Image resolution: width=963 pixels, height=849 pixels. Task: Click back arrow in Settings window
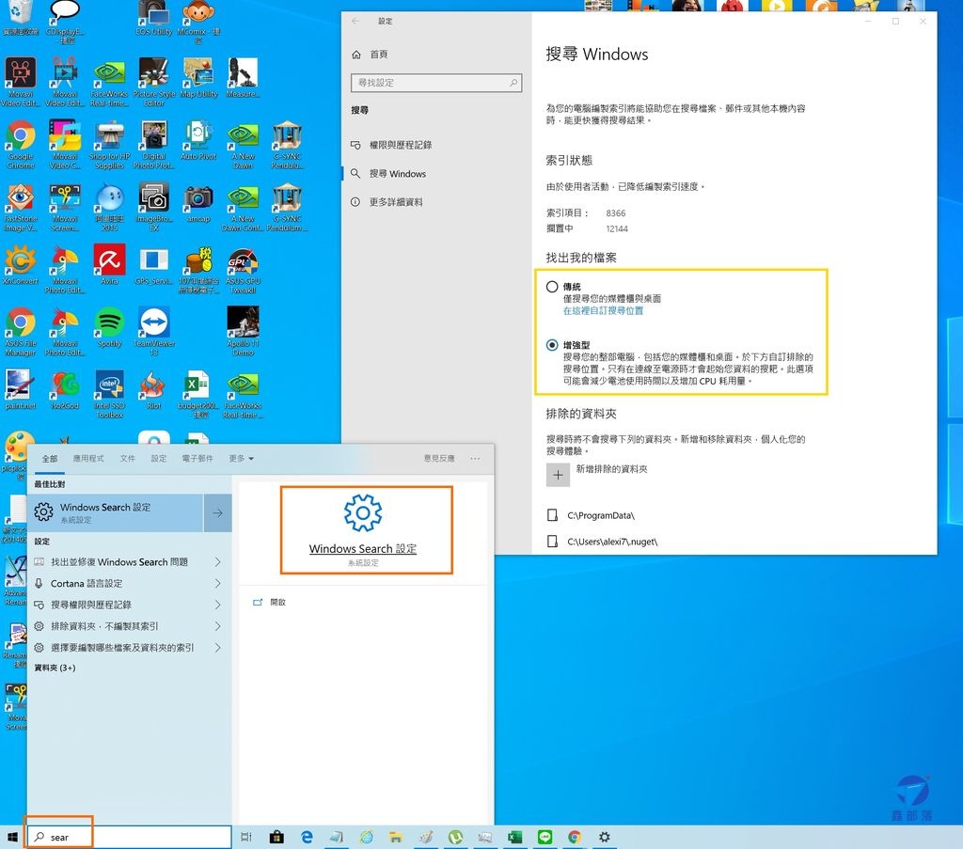(x=355, y=21)
